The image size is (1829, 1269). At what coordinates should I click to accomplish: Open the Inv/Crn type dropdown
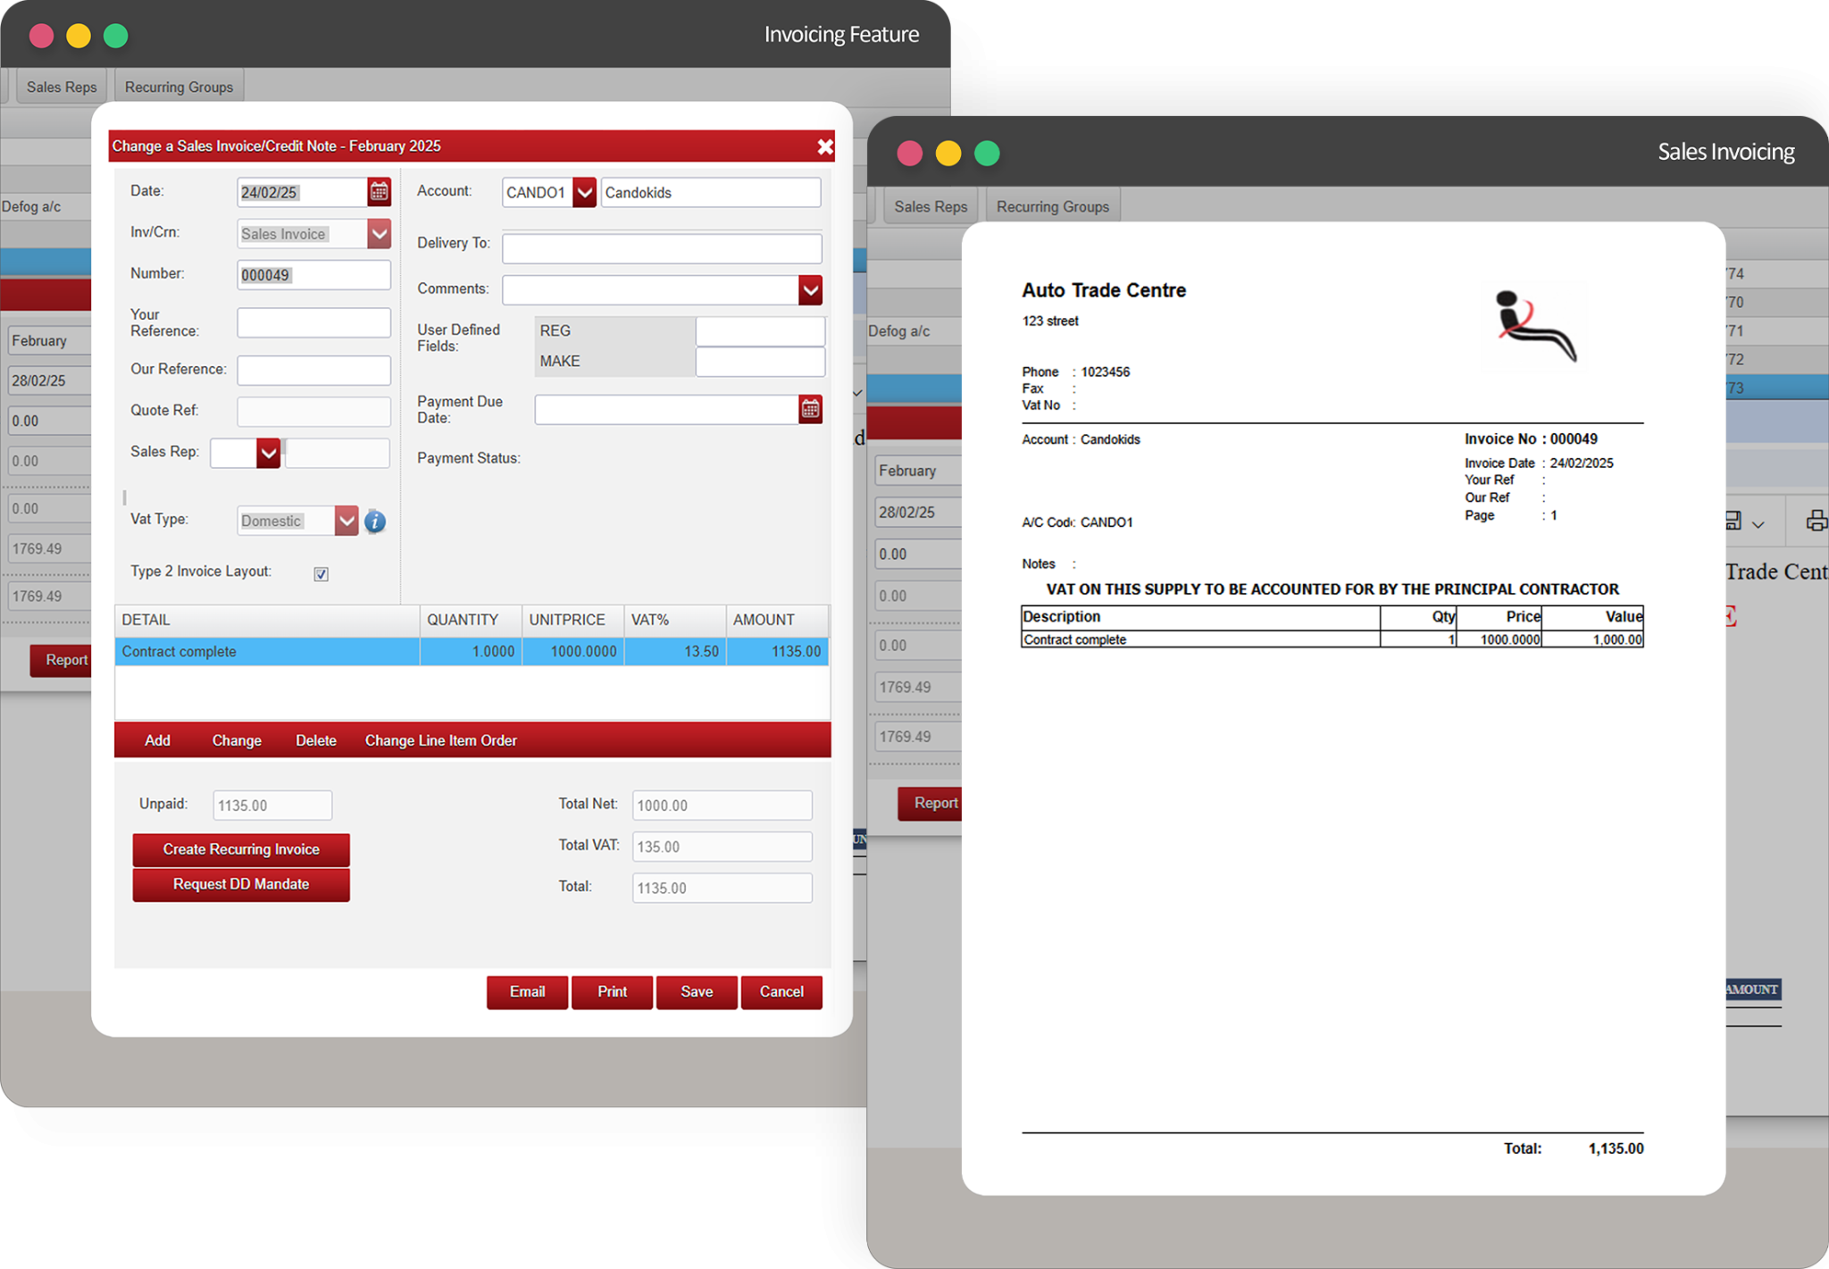pos(379,234)
